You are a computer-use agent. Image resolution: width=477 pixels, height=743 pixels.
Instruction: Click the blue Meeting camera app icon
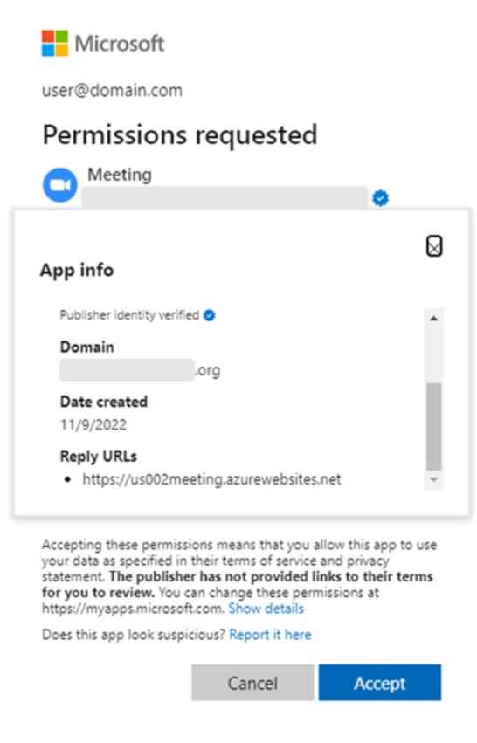coord(60,185)
